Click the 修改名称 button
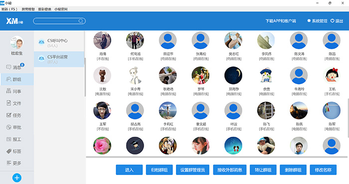Image resolution: width=349 pixels, height=184 pixels. click(x=323, y=170)
